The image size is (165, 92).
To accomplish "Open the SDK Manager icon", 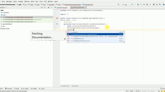I will click(x=160, y=5).
